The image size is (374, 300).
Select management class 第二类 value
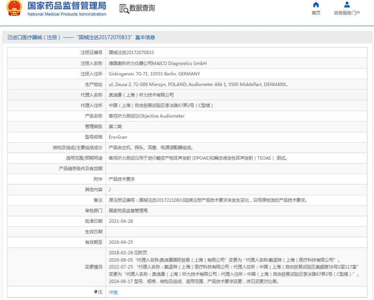pyautogui.click(x=115, y=126)
